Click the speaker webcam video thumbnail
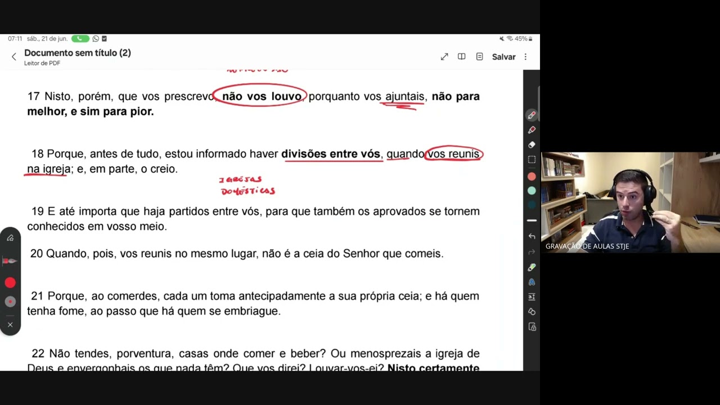This screenshot has height=405, width=720. [x=631, y=202]
